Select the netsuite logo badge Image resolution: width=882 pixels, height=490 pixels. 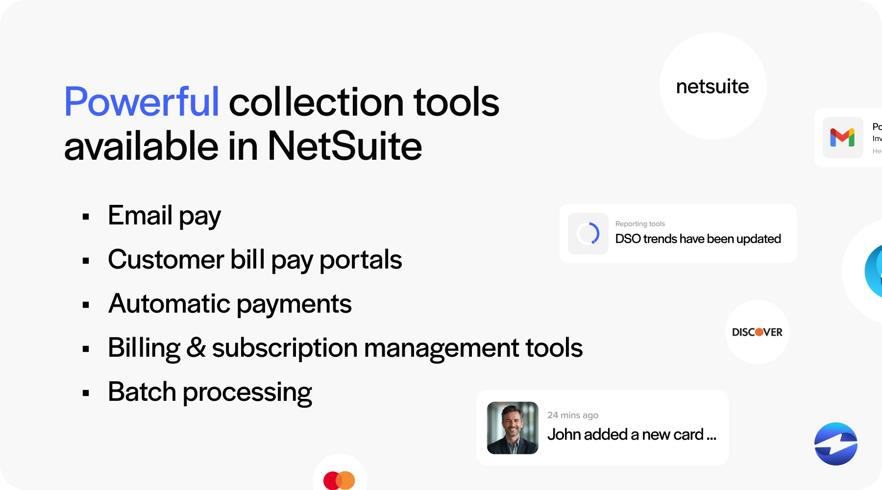click(x=712, y=86)
